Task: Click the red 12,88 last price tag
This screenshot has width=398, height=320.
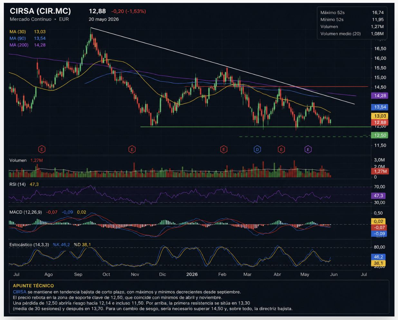Action: click(380, 122)
